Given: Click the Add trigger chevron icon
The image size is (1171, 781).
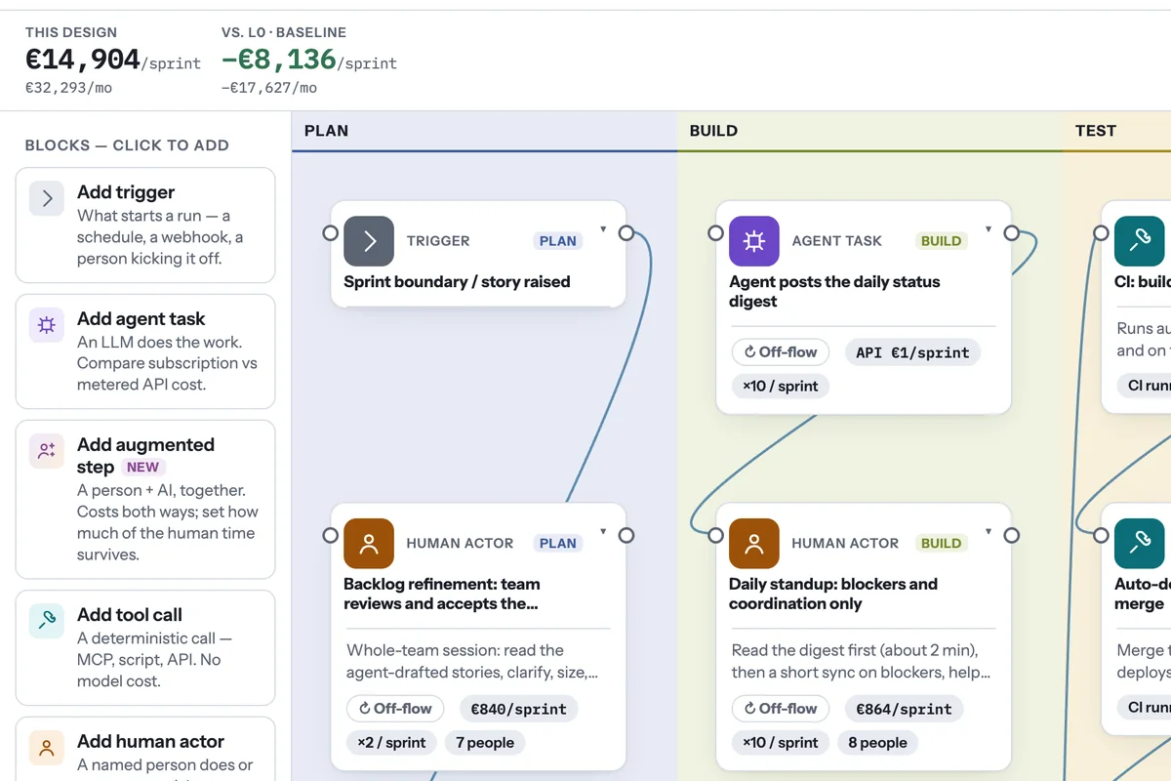Looking at the screenshot, I should [46, 198].
